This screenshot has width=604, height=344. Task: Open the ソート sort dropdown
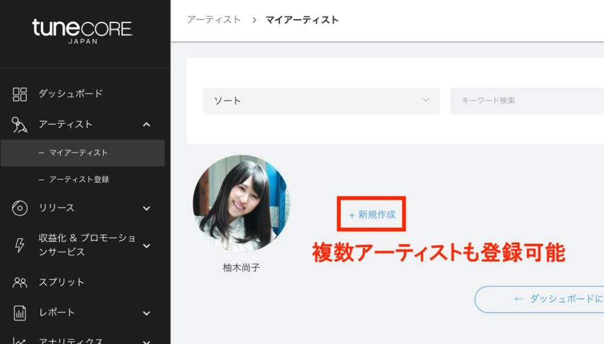click(x=320, y=100)
